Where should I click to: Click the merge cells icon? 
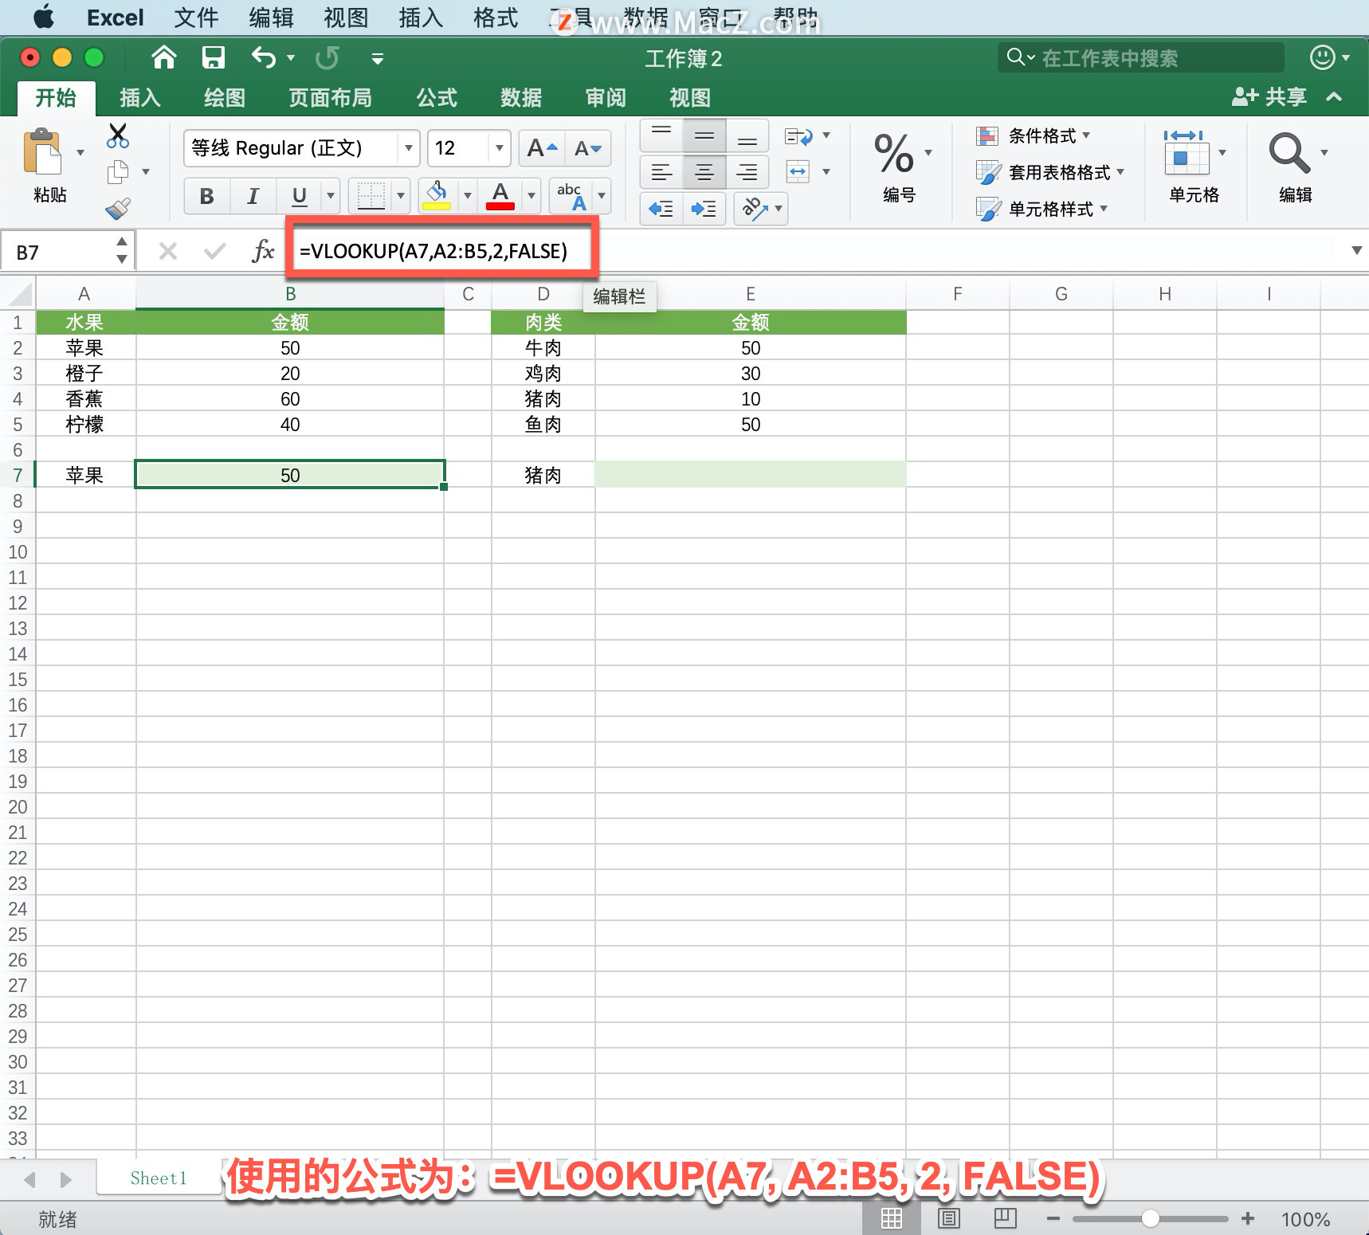(798, 171)
